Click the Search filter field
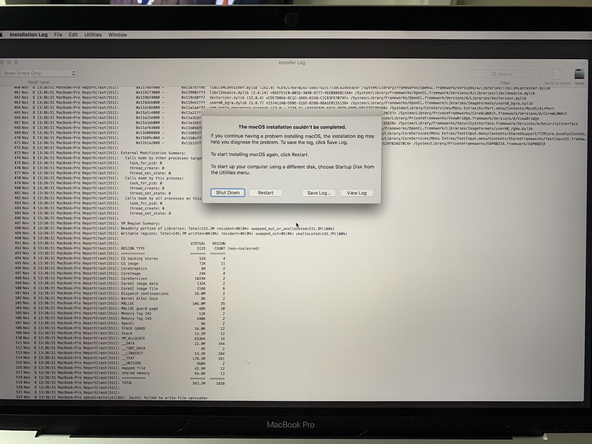The height and width of the screenshot is (444, 592). pyautogui.click(x=505, y=74)
